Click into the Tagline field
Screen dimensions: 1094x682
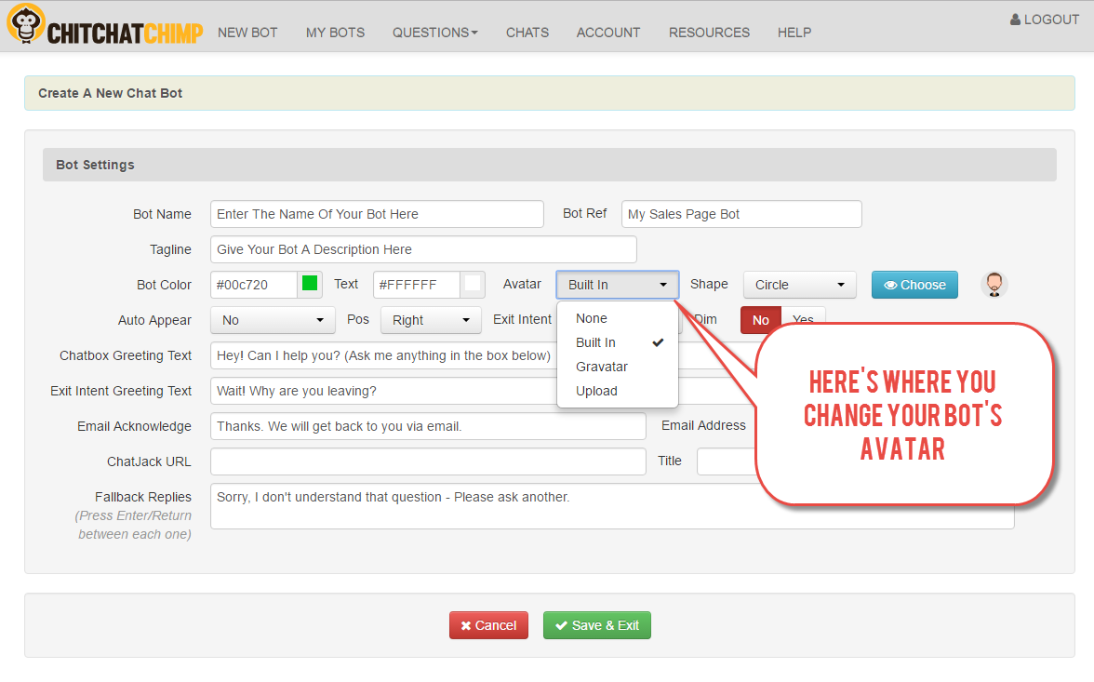coord(423,250)
